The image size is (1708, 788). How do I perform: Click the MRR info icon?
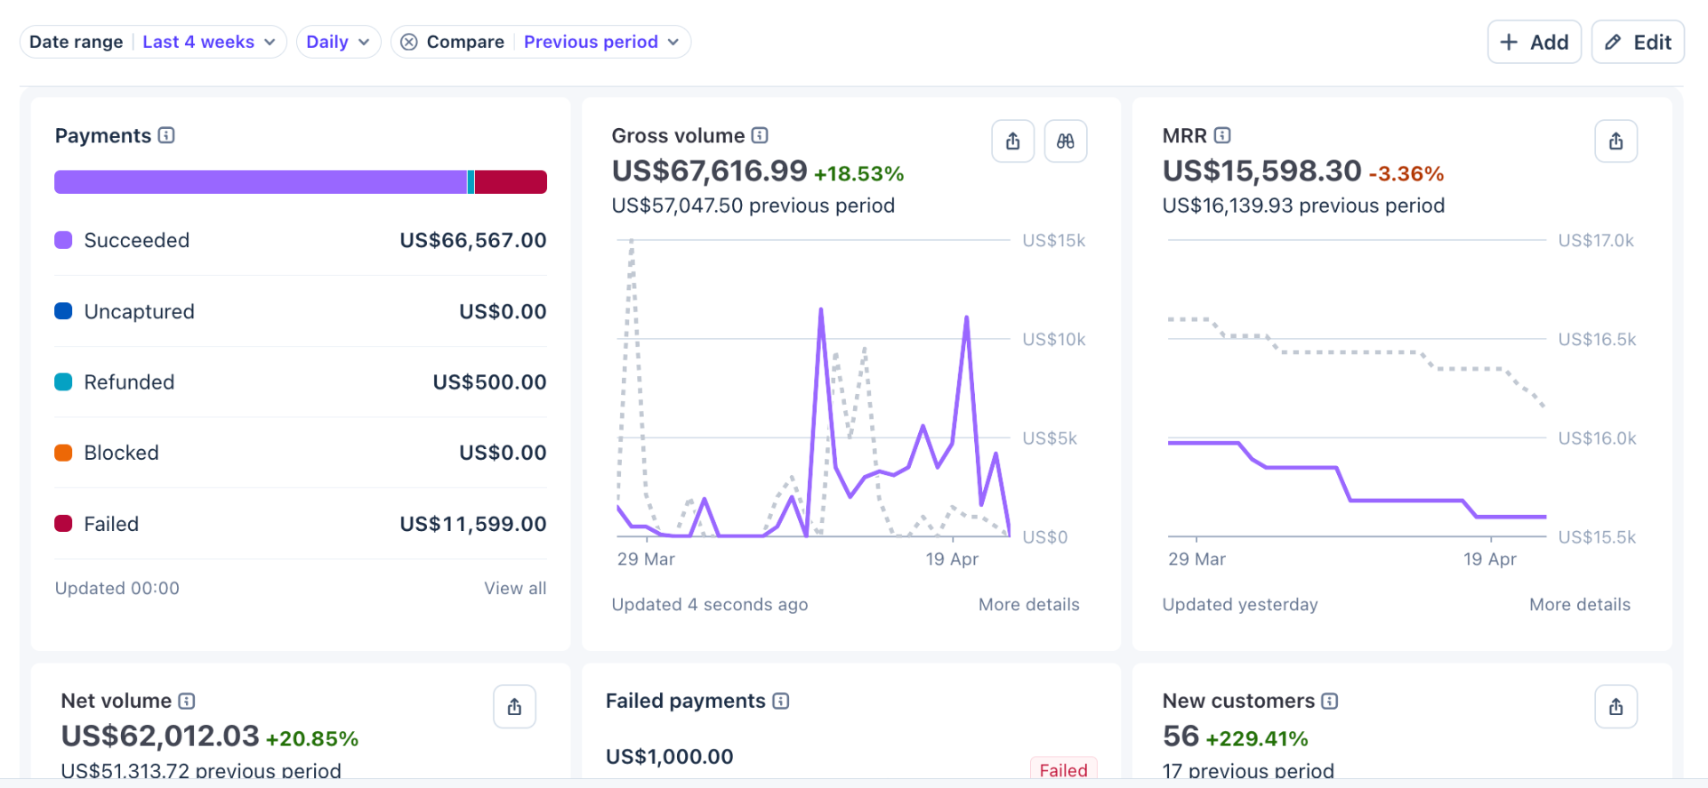1222,135
